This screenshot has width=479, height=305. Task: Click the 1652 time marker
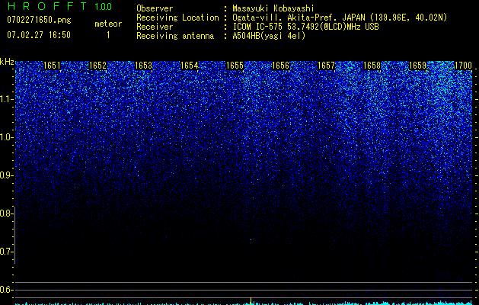click(x=97, y=66)
